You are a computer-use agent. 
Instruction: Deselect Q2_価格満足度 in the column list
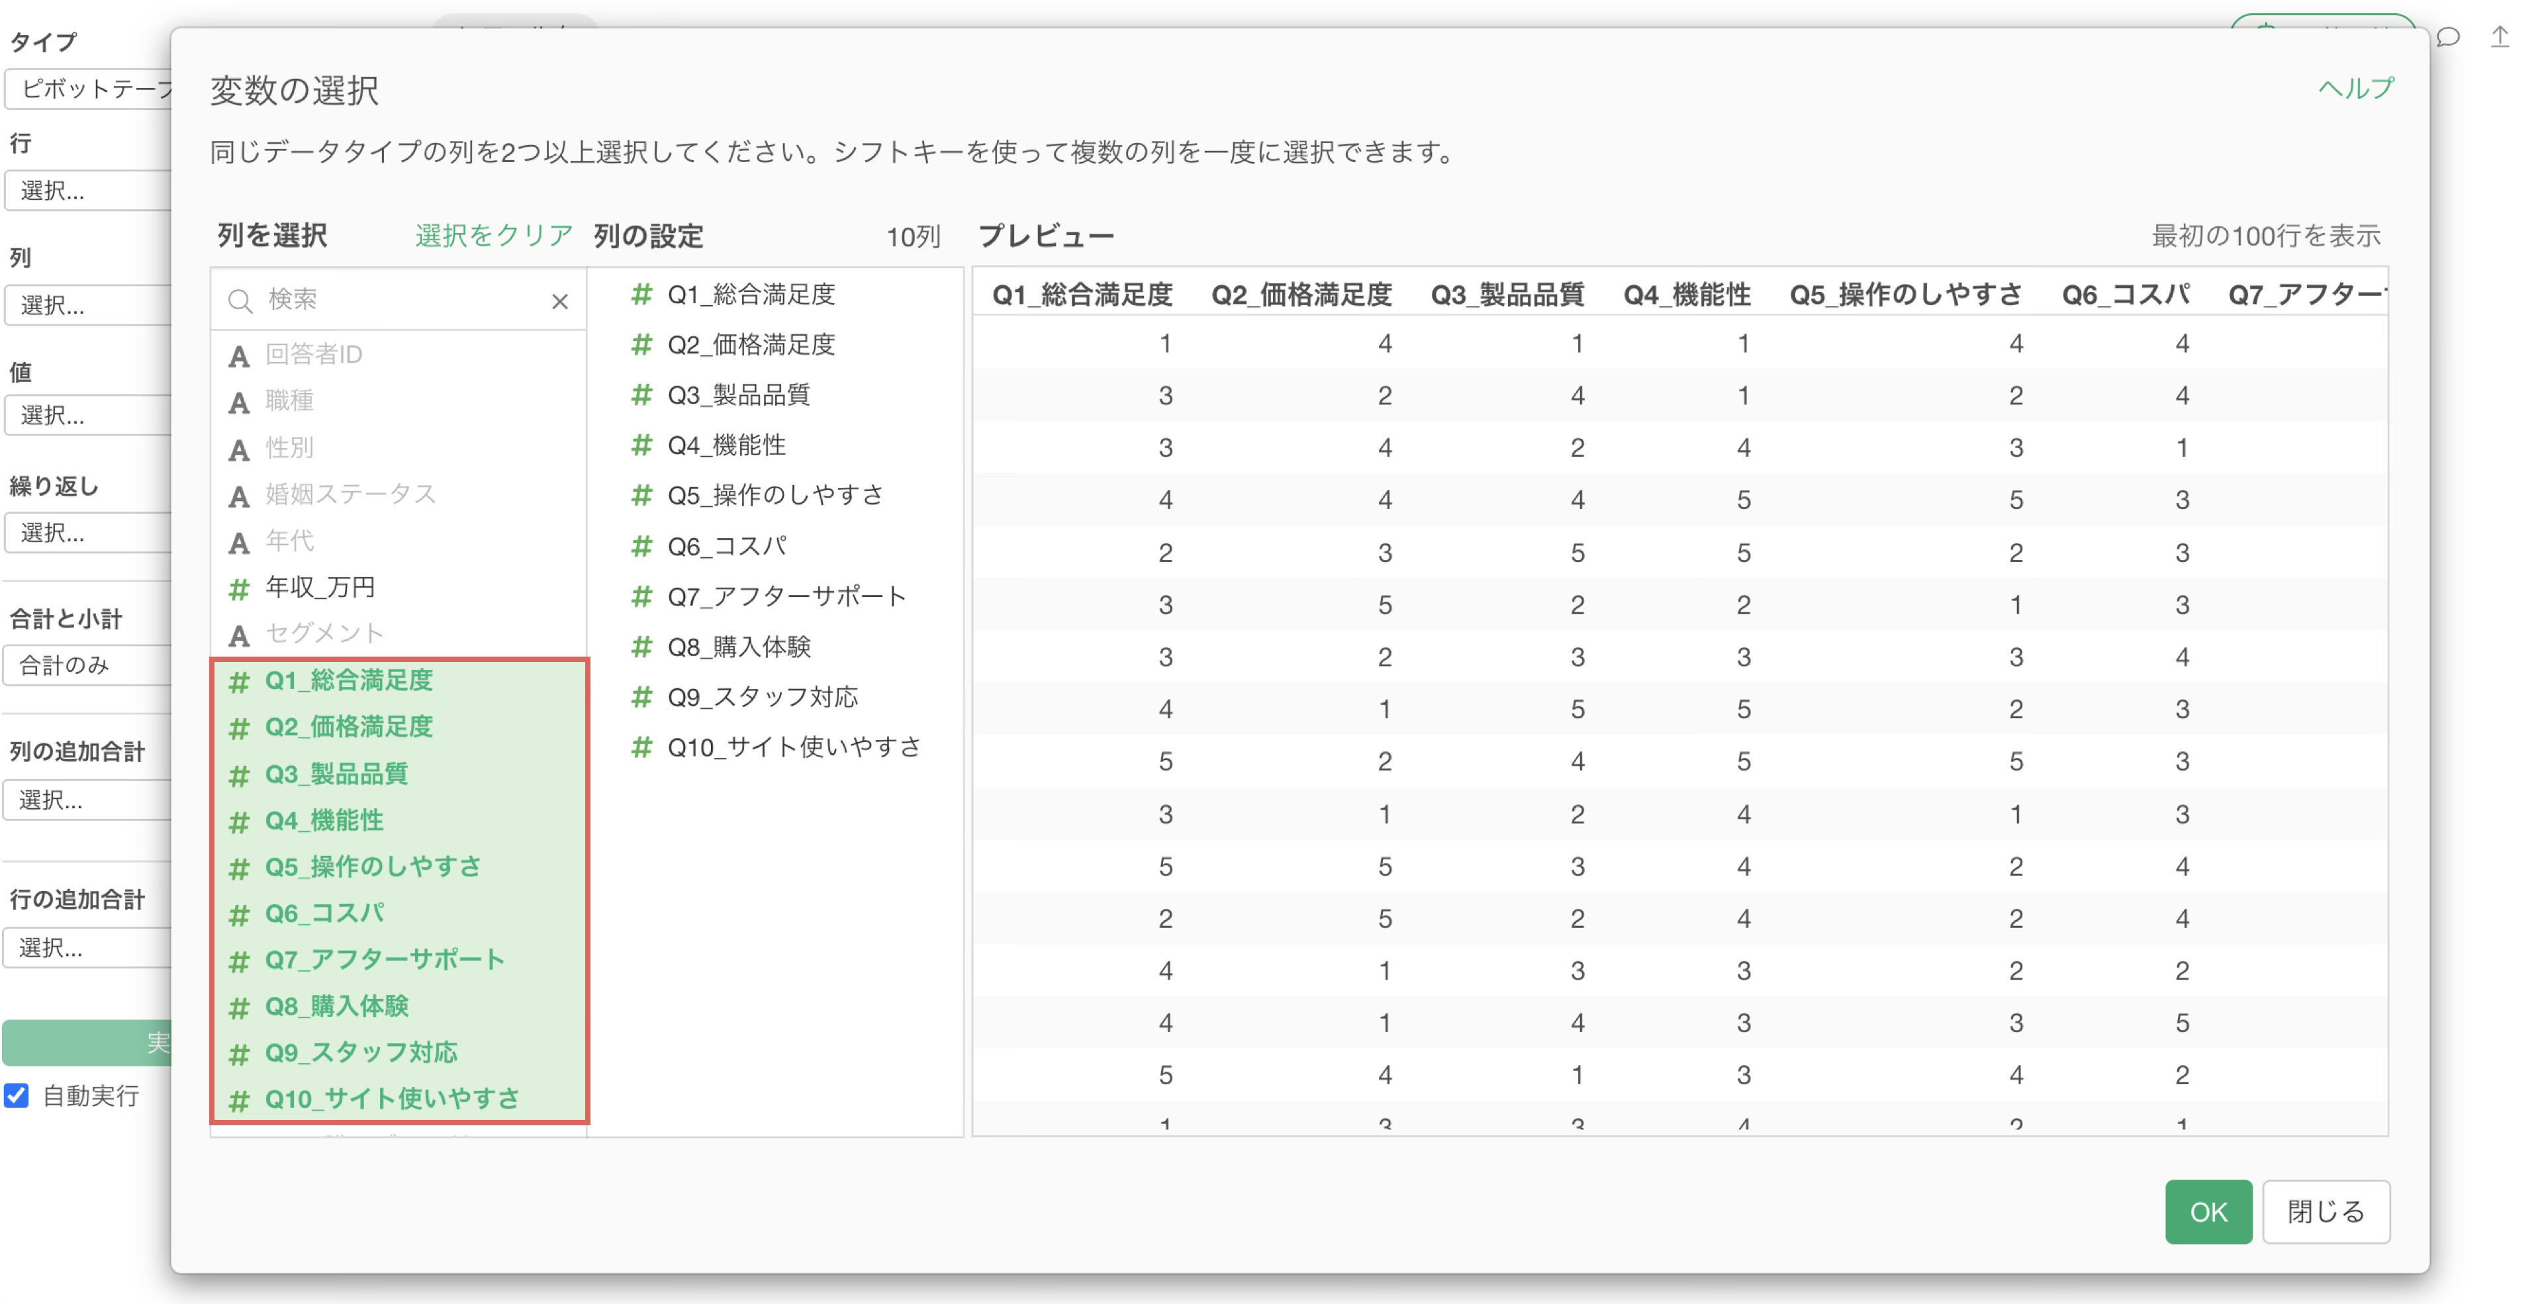point(399,727)
